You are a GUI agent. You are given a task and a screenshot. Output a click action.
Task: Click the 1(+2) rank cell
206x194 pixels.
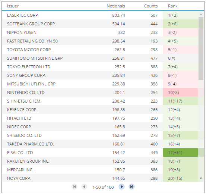tap(180, 15)
